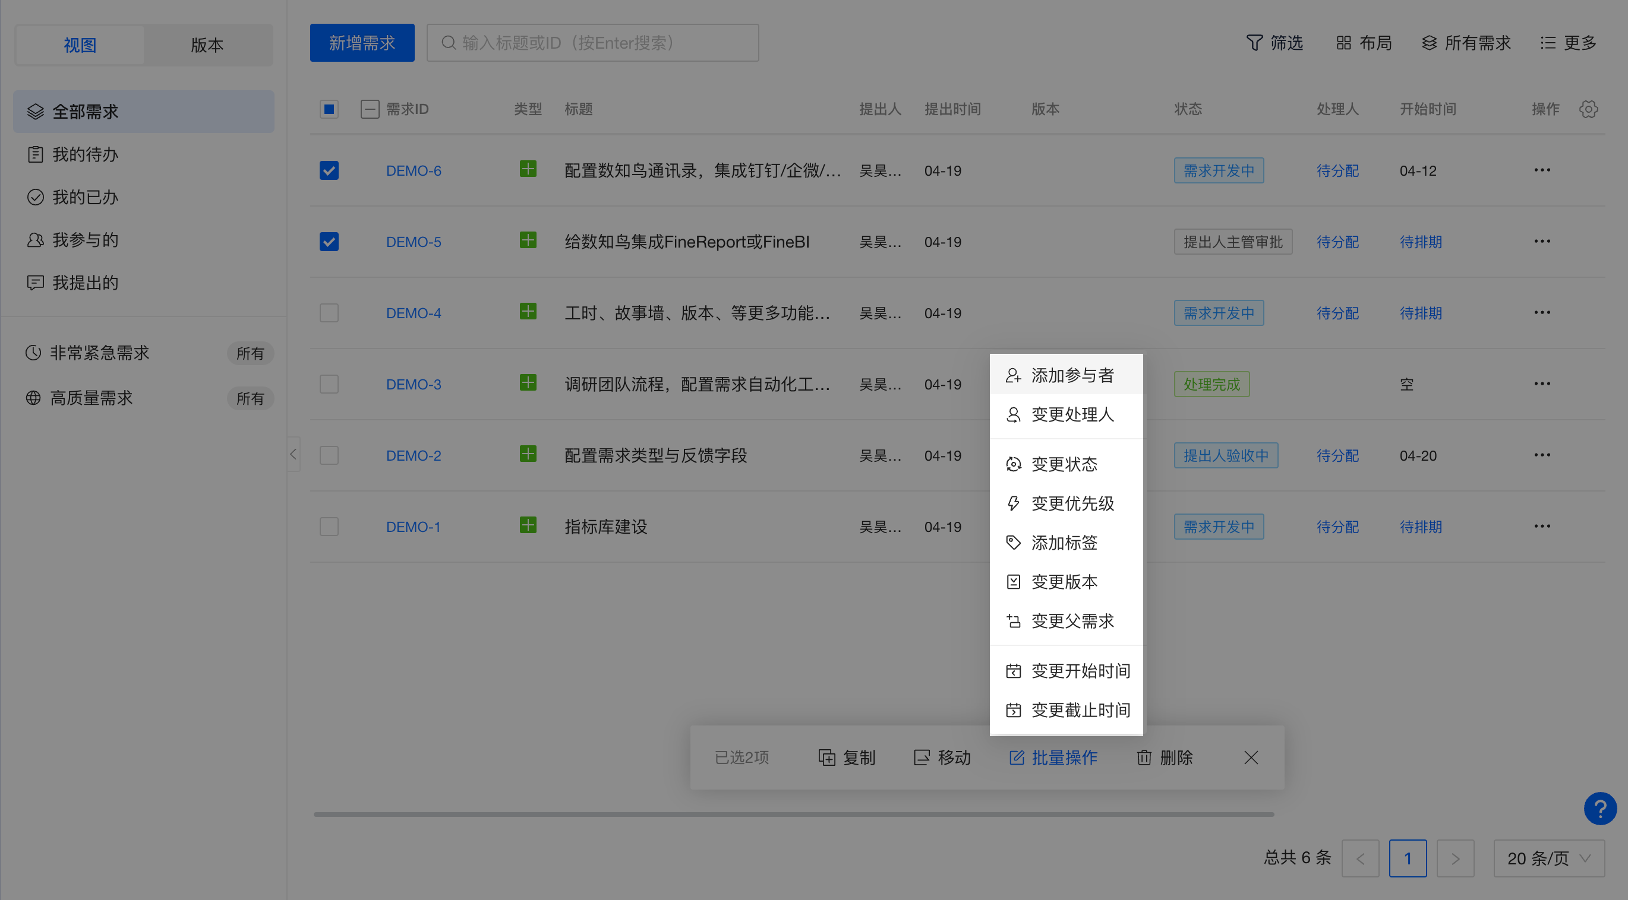The width and height of the screenshot is (1628, 900).
Task: Open the 20 条/页 page size dropdown
Action: click(x=1548, y=858)
